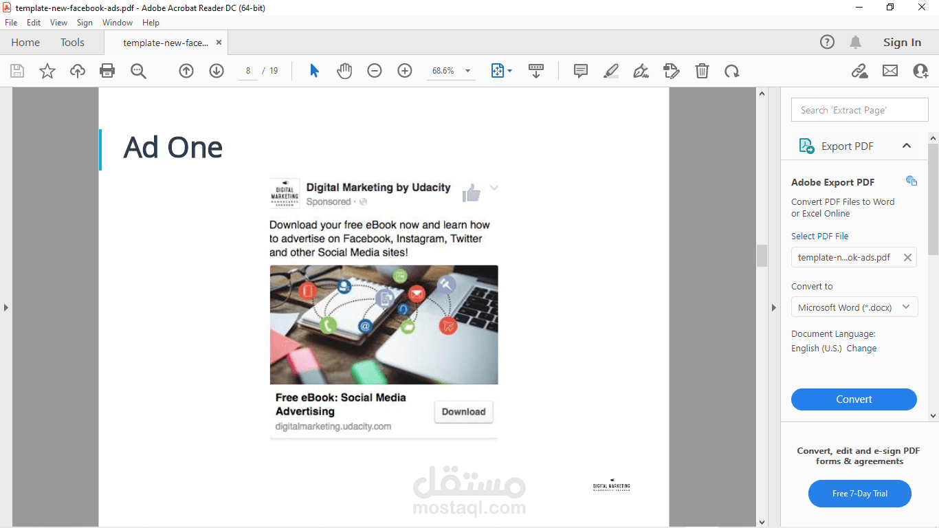
Task: Expand the left navigation pane arrow
Action: (x=6, y=307)
